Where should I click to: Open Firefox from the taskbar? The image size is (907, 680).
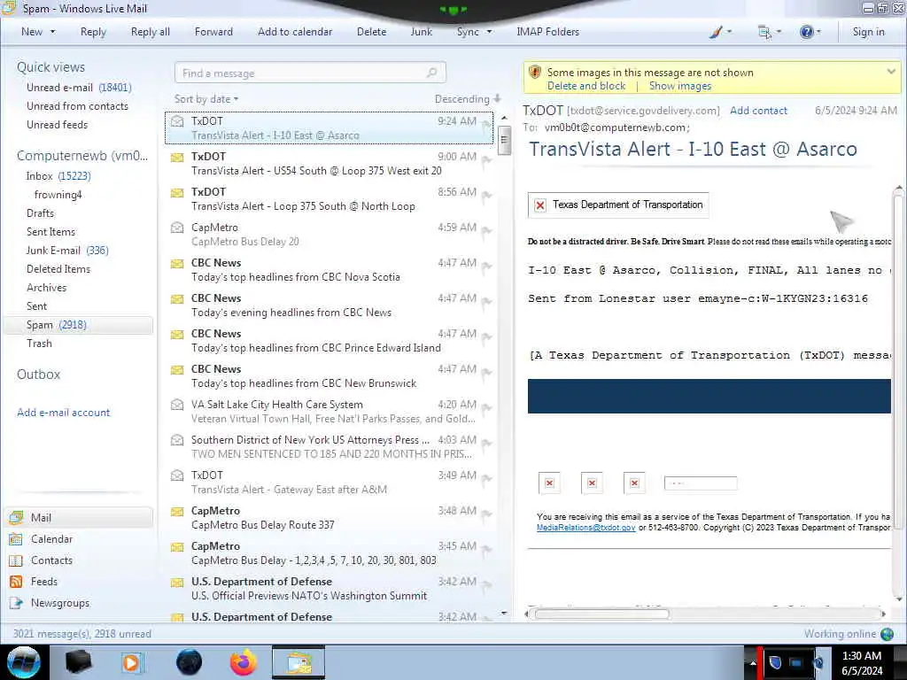click(x=244, y=662)
